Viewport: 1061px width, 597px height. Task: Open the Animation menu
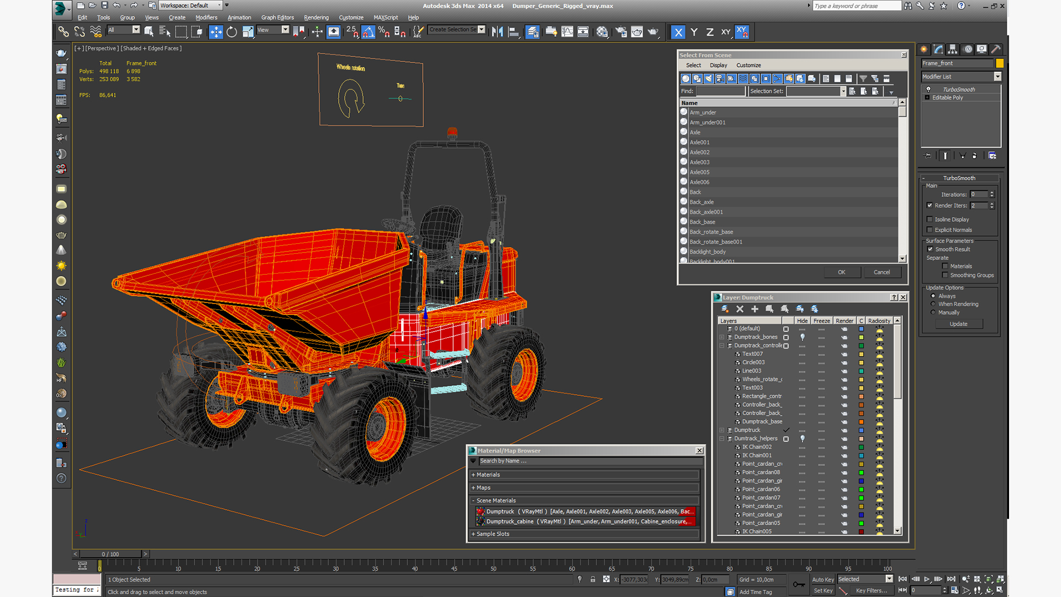tap(239, 18)
